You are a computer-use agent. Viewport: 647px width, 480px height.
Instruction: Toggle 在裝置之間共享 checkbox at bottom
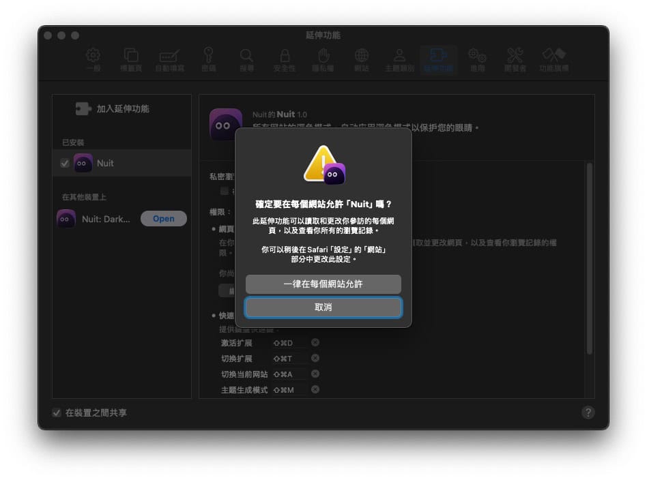click(x=55, y=412)
